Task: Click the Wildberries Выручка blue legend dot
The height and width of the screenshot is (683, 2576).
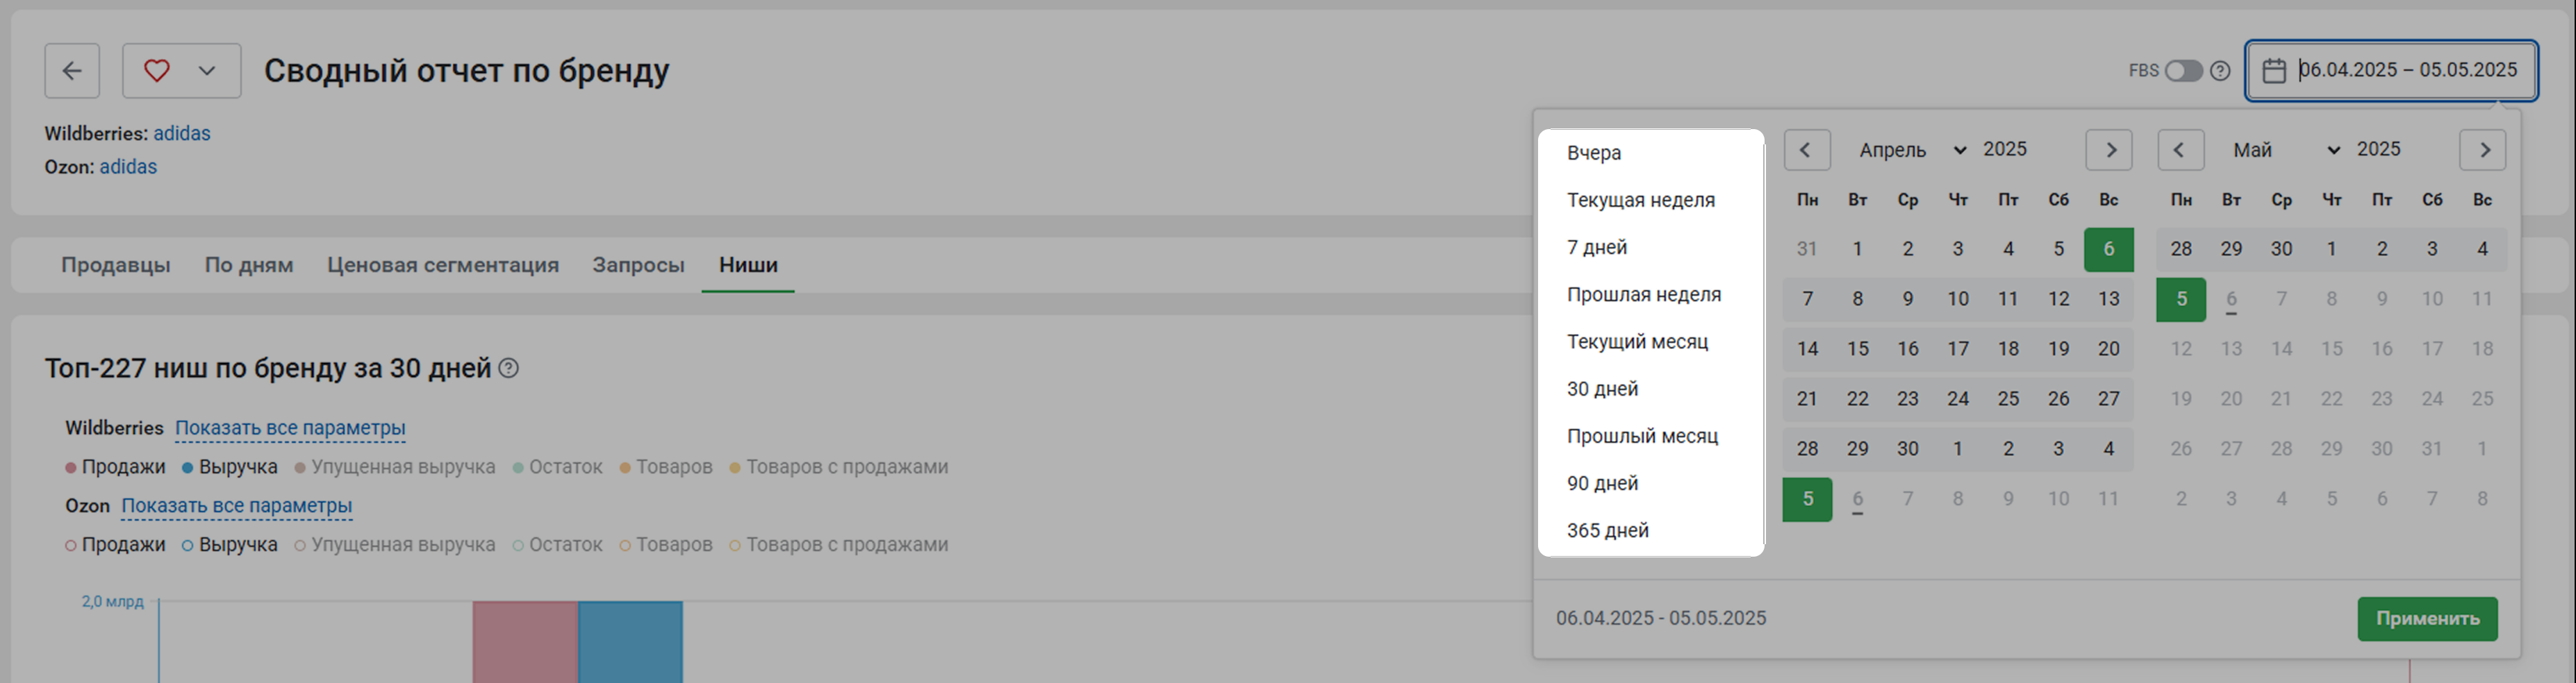Action: tap(188, 467)
